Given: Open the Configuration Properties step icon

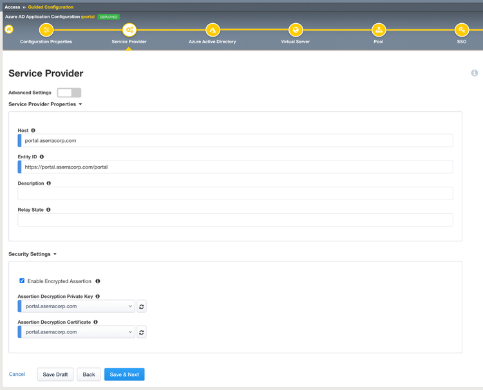Looking at the screenshot, I should coord(46,30).
